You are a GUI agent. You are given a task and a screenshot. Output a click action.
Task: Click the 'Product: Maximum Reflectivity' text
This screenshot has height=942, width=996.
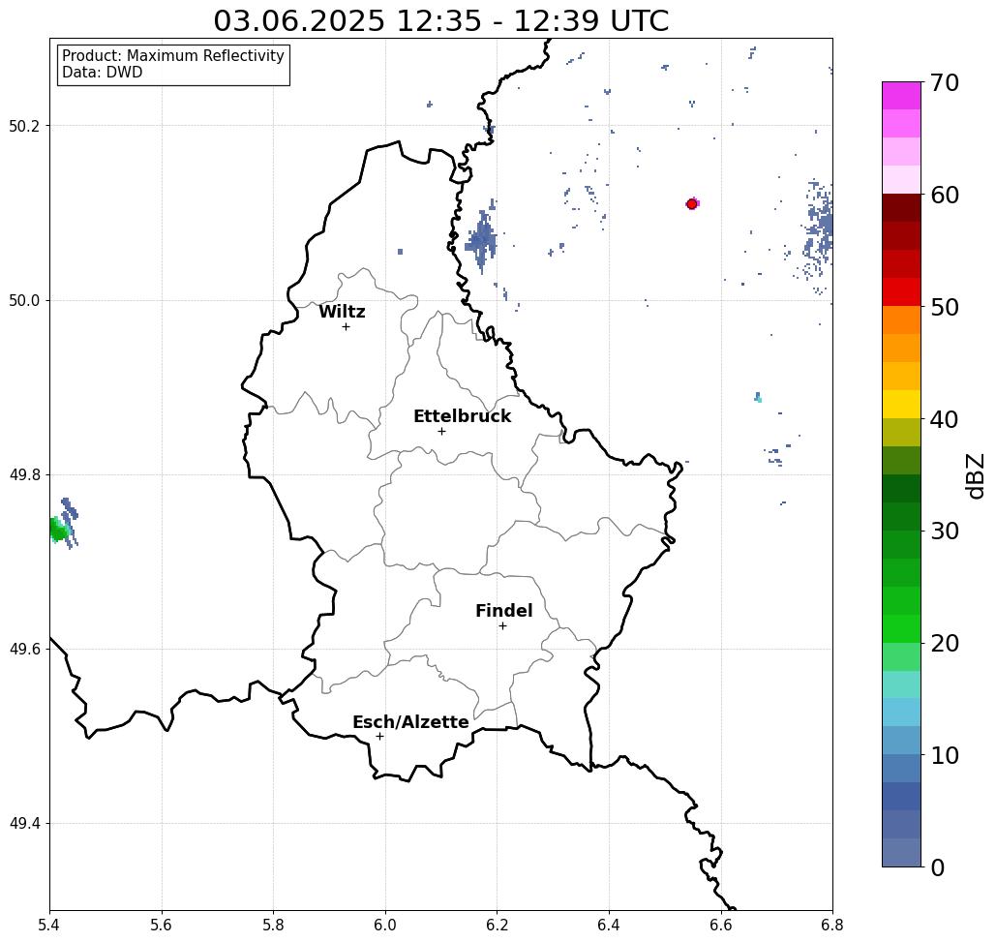click(172, 56)
